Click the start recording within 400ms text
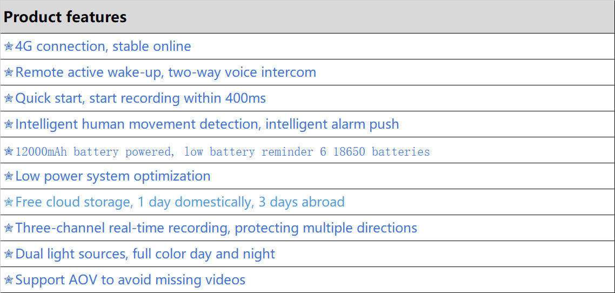 click(177, 98)
